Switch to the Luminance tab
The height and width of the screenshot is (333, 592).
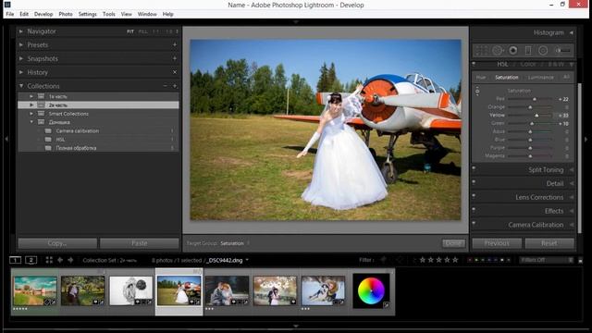(540, 78)
